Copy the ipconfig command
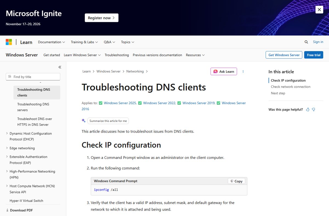Image resolution: width=329 pixels, height=216 pixels. point(237,181)
